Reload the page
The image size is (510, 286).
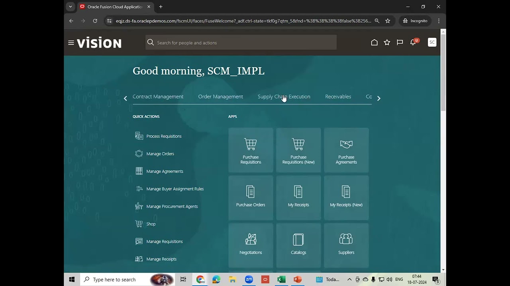coord(95,21)
